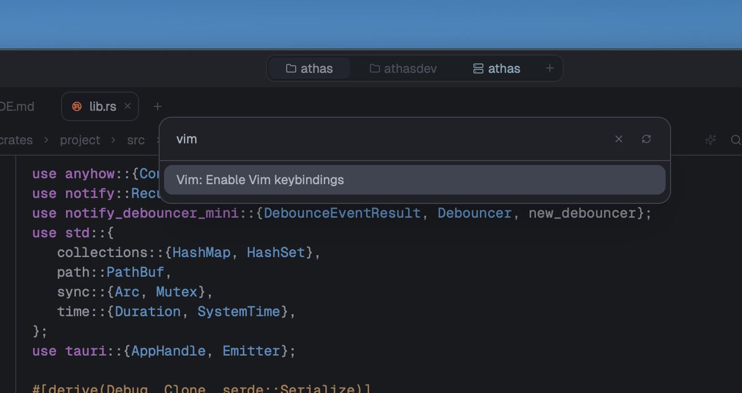This screenshot has height=393, width=742.
Task: Click PathBuf in the code
Action: coord(135,272)
